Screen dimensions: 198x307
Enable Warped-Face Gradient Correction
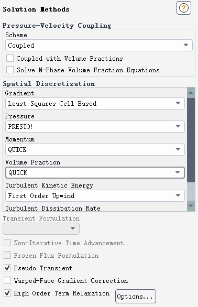point(7,280)
